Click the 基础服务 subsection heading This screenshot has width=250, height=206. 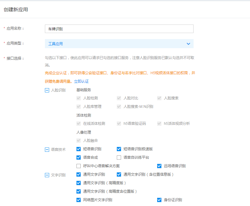pyautogui.click(x=83, y=90)
